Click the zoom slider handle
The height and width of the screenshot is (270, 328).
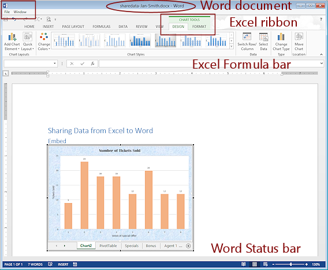(x=291, y=264)
